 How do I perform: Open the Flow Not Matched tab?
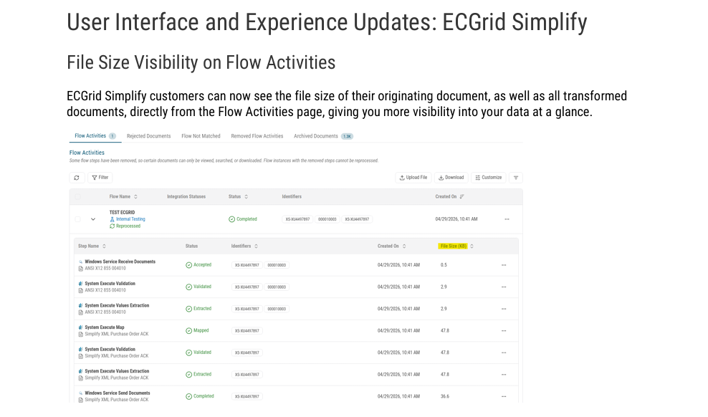[201, 136]
